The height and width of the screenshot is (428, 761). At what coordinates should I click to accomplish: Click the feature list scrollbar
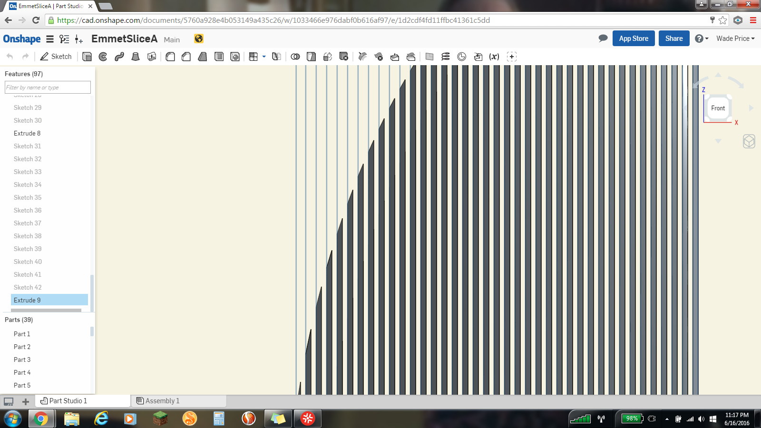pos(92,292)
